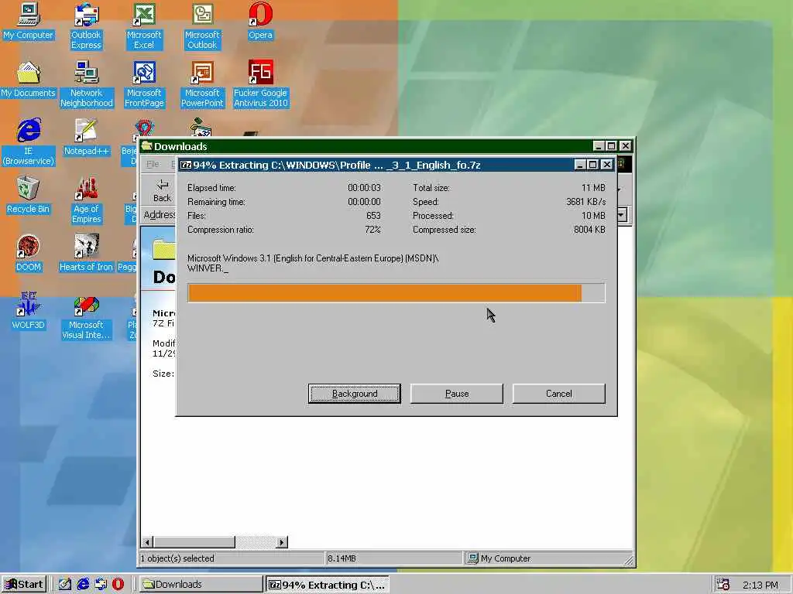The image size is (793, 594).
Task: Expand the Address bar dropdown arrow
Action: click(x=622, y=215)
